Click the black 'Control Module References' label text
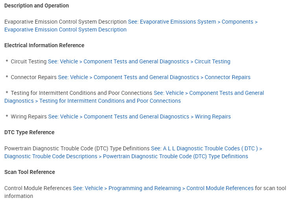The width and height of the screenshot is (298, 207). click(38, 189)
